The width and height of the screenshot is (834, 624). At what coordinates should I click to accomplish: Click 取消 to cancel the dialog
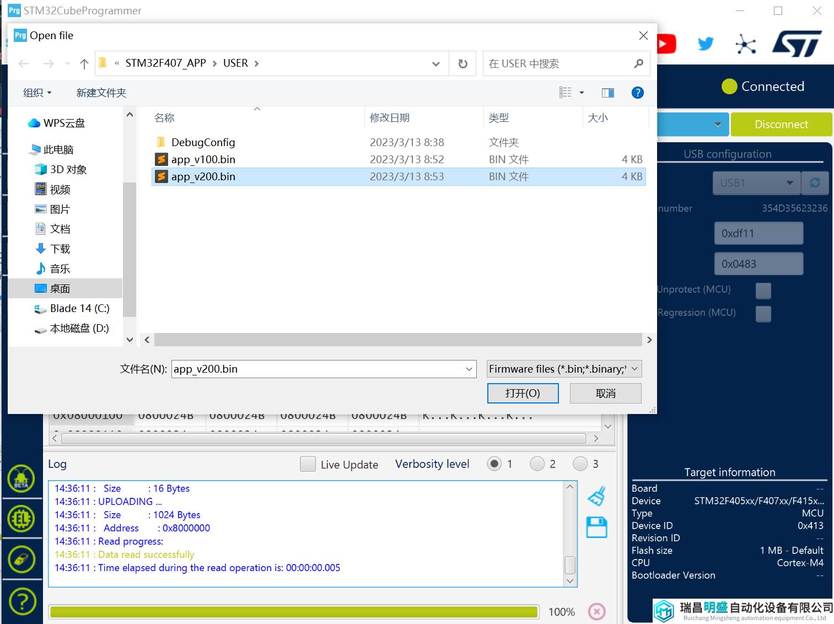coord(606,394)
